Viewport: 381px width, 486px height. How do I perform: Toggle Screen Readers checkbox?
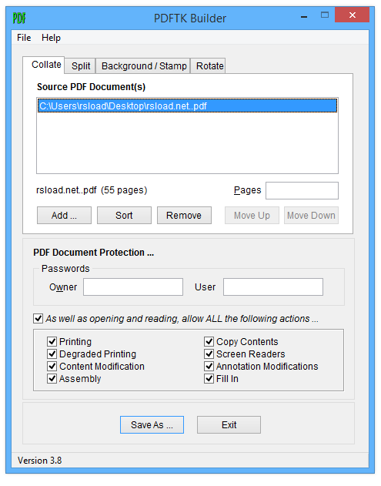209,354
